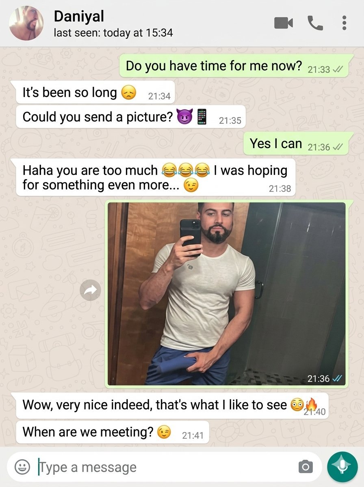Start a video call with Daniyal
This screenshot has width=364, height=487.
[x=284, y=23]
